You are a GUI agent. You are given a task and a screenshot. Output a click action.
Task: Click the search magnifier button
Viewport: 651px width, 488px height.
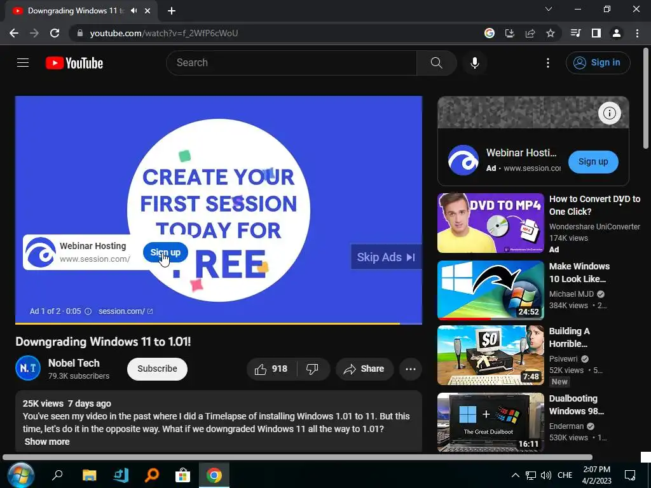pos(436,63)
